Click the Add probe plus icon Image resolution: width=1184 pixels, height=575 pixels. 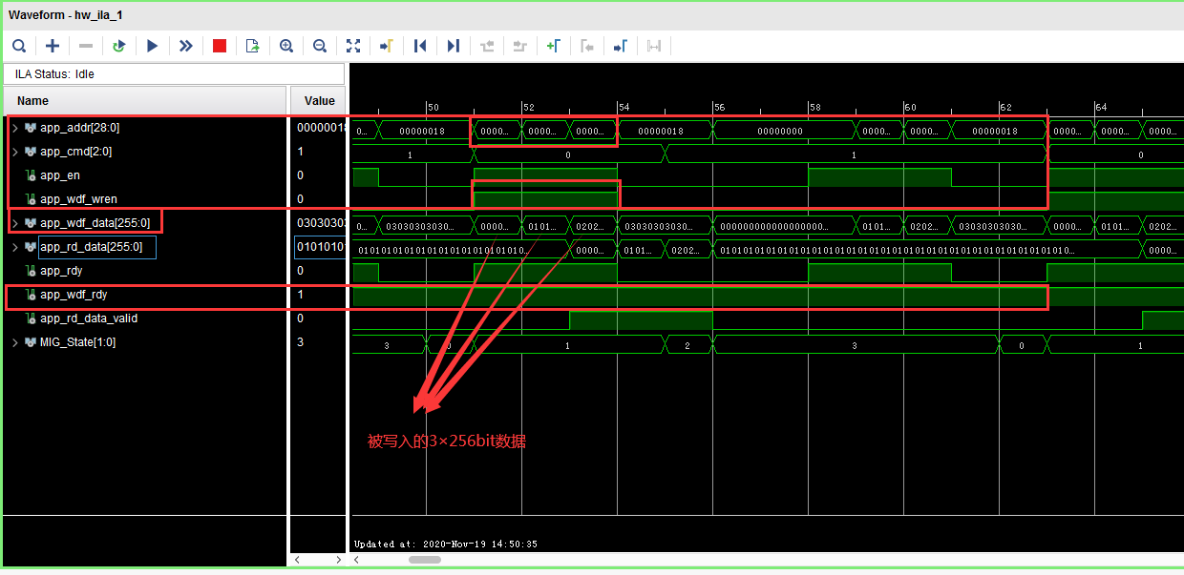53,46
